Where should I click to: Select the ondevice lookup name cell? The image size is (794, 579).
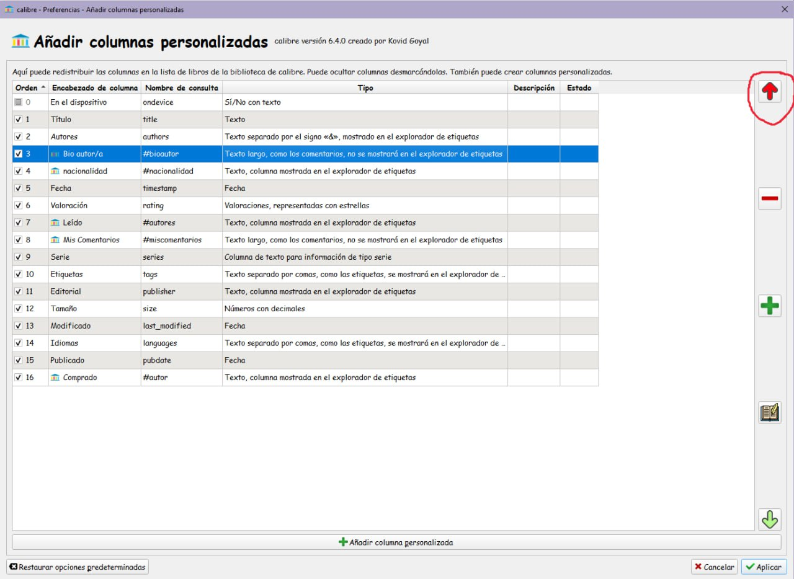coord(182,102)
